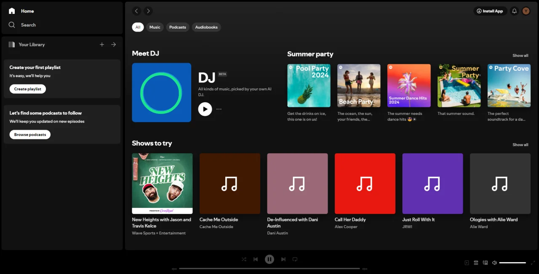Select the Podcasts filter chip
Viewport: 539px width, 274px height.
[178, 27]
